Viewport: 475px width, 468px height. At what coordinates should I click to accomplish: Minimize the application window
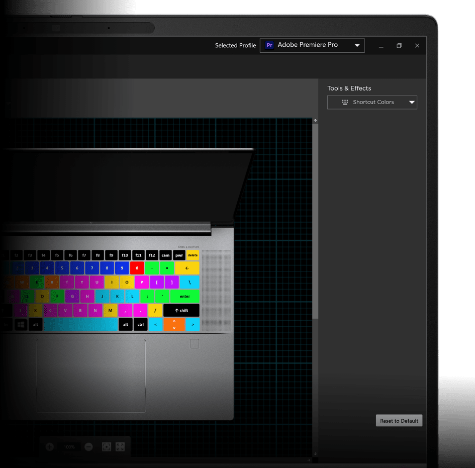pyautogui.click(x=381, y=46)
